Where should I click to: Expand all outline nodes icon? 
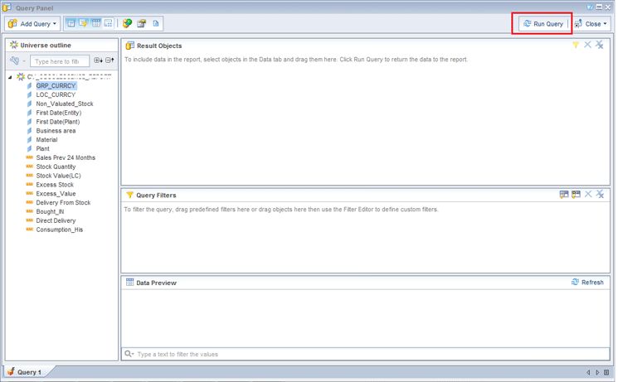(x=98, y=60)
